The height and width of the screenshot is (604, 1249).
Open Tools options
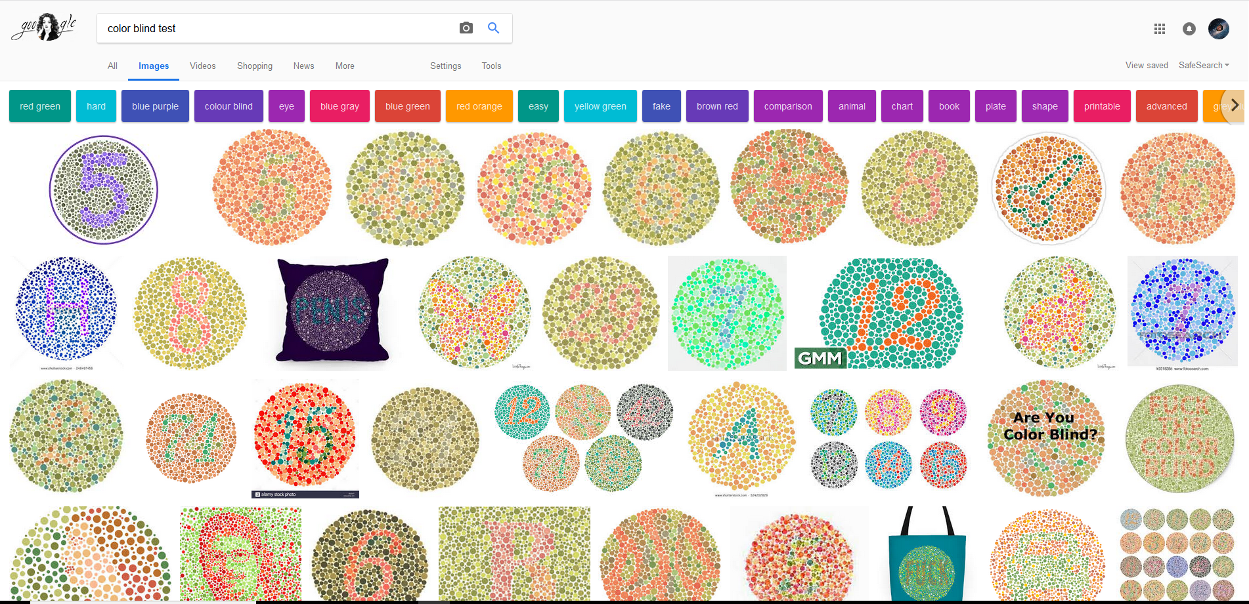(x=491, y=66)
